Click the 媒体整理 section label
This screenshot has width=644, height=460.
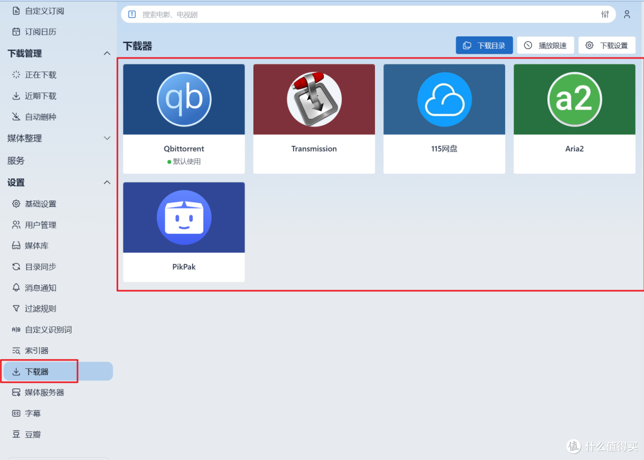pyautogui.click(x=24, y=138)
